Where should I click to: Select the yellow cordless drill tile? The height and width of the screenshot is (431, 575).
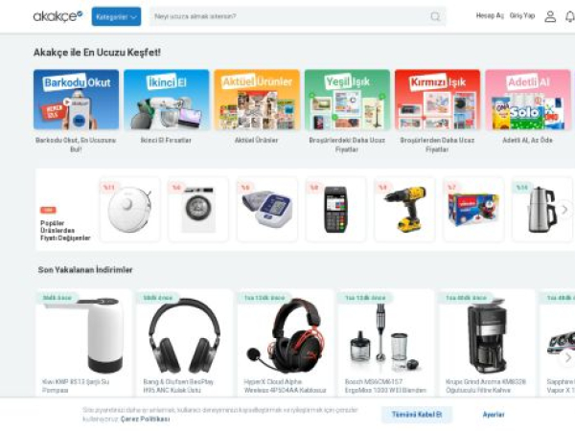[x=404, y=209]
